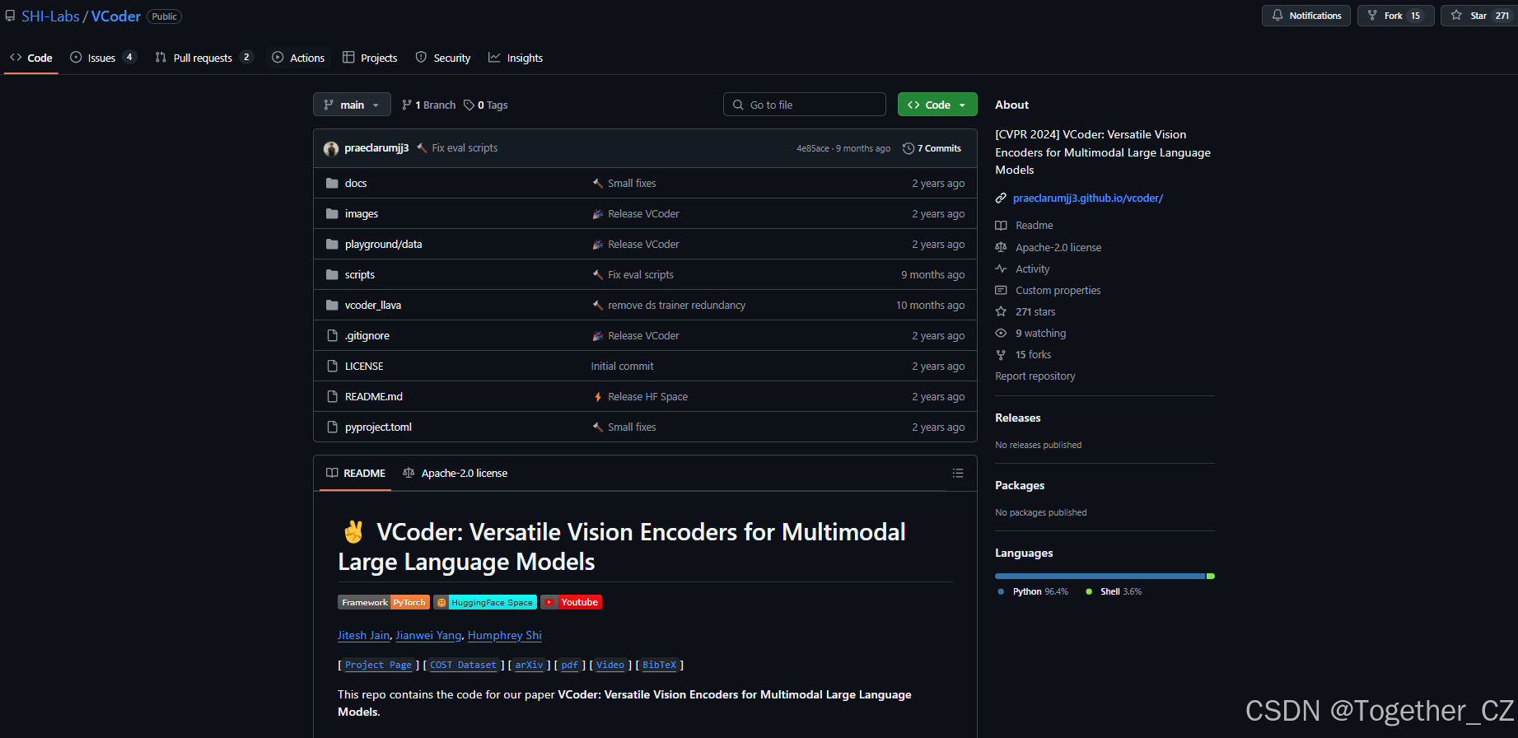Image resolution: width=1518 pixels, height=738 pixels.
Task: Click the Shell segment of languages bar
Action: 1211,576
